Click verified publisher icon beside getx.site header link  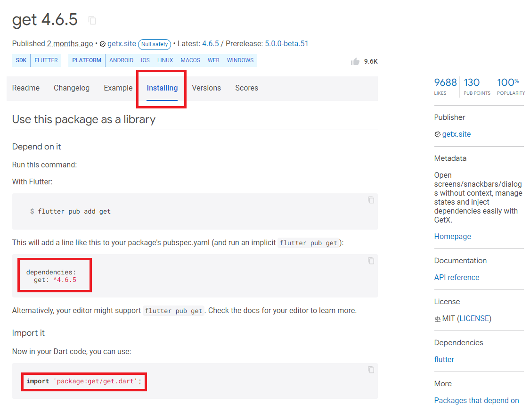coord(103,44)
